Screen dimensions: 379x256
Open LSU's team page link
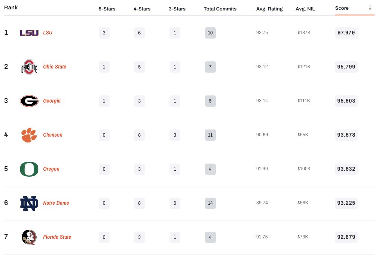pos(48,33)
